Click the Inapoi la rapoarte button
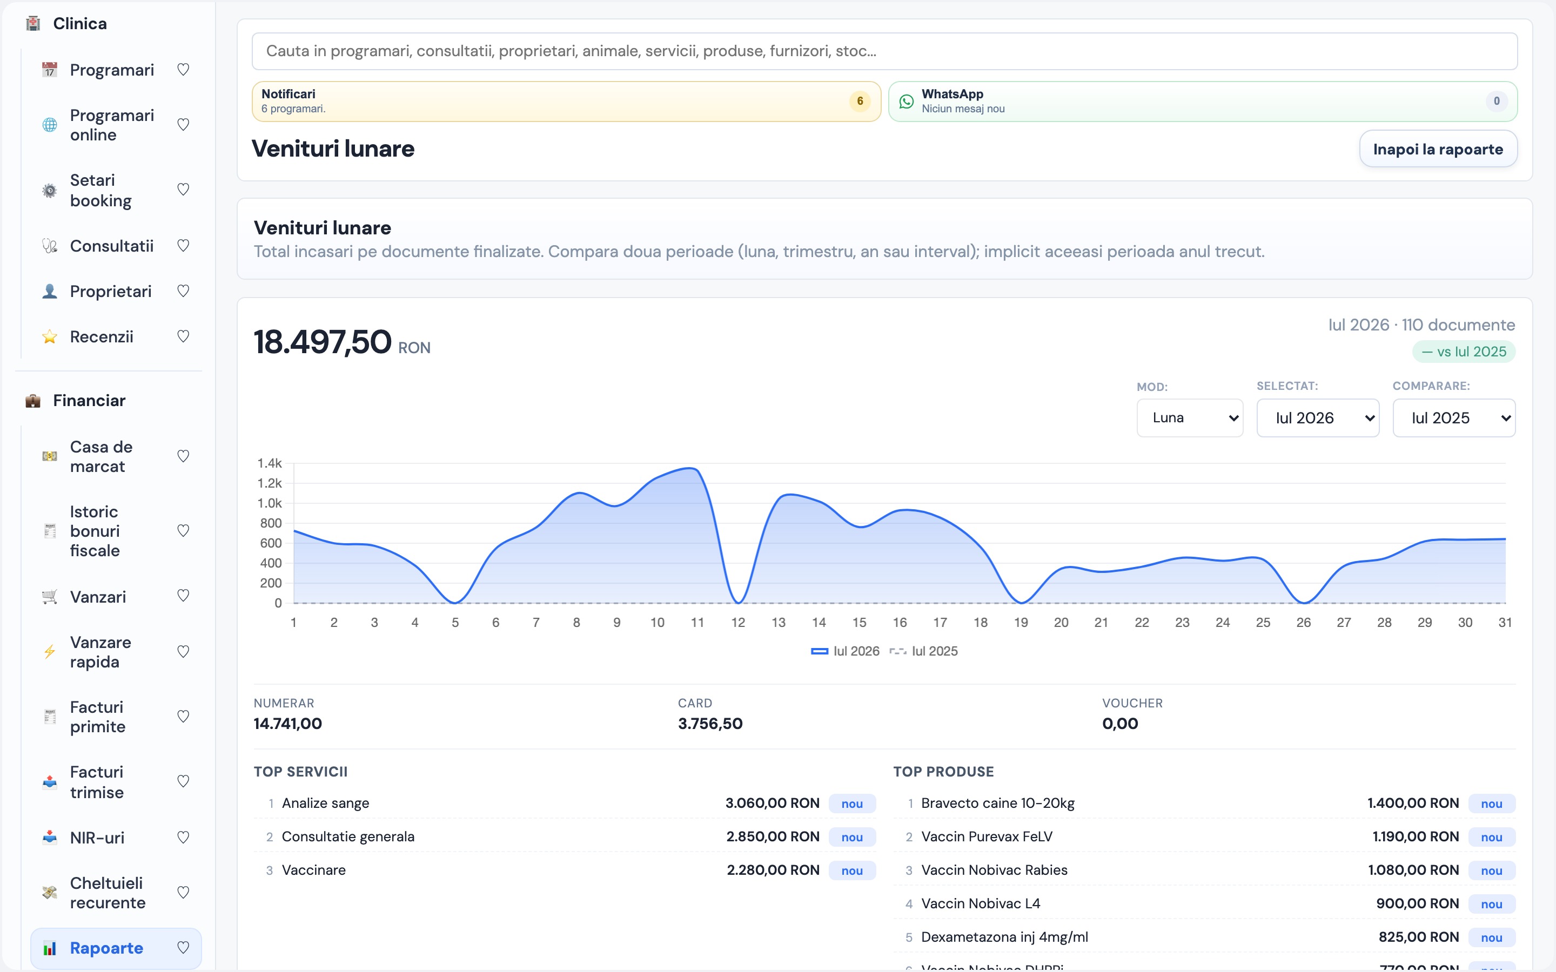This screenshot has width=1556, height=972. [1438, 149]
